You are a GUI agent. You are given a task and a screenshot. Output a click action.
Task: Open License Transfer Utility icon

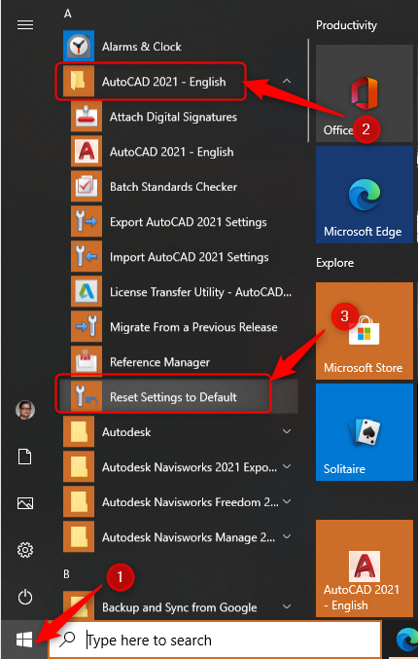87,291
